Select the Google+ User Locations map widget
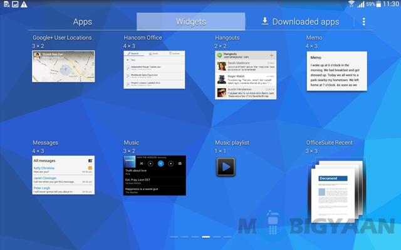The width and height of the screenshot is (401, 250). [63, 66]
